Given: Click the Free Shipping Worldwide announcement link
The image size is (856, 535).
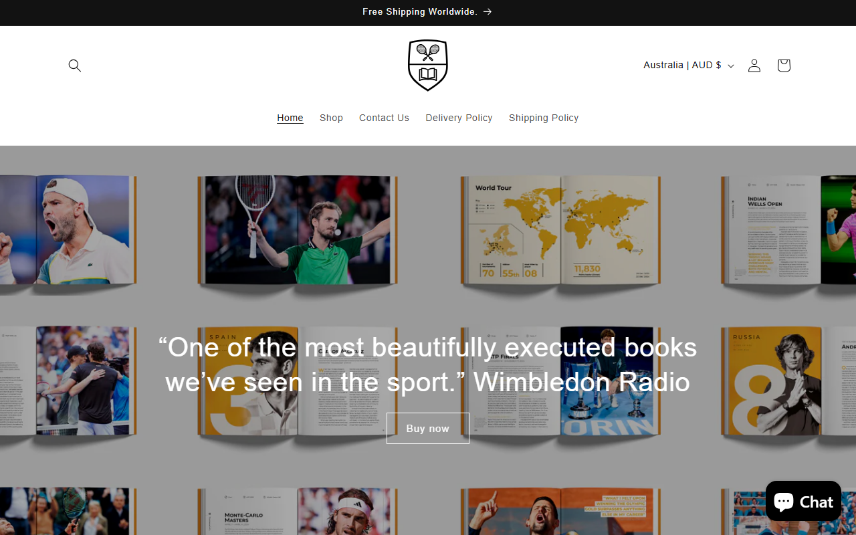Looking at the screenshot, I should [427, 12].
